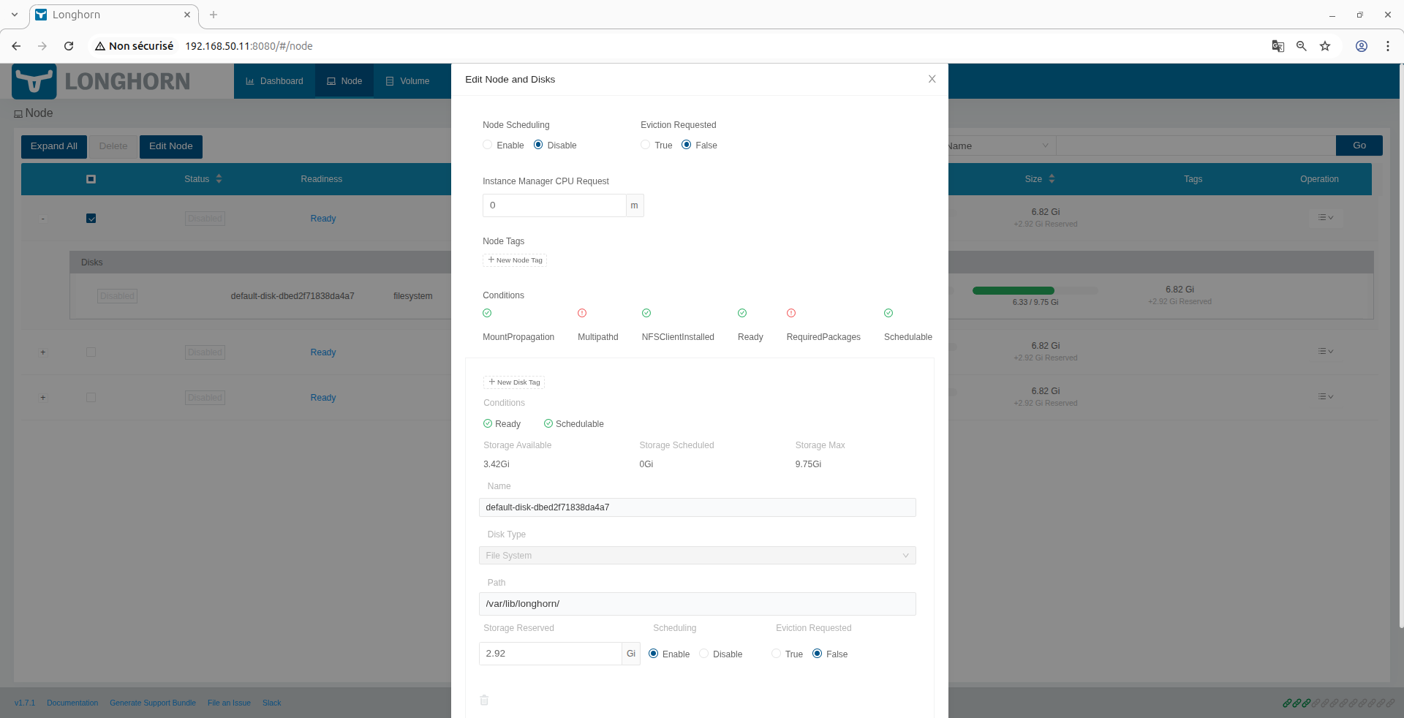Check the second node's checkbox
Image resolution: width=1404 pixels, height=718 pixels.
pos(91,352)
